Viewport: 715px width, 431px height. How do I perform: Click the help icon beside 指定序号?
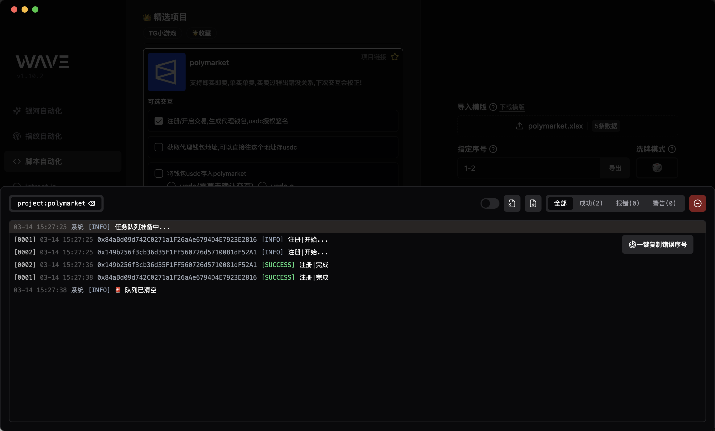tap(493, 149)
